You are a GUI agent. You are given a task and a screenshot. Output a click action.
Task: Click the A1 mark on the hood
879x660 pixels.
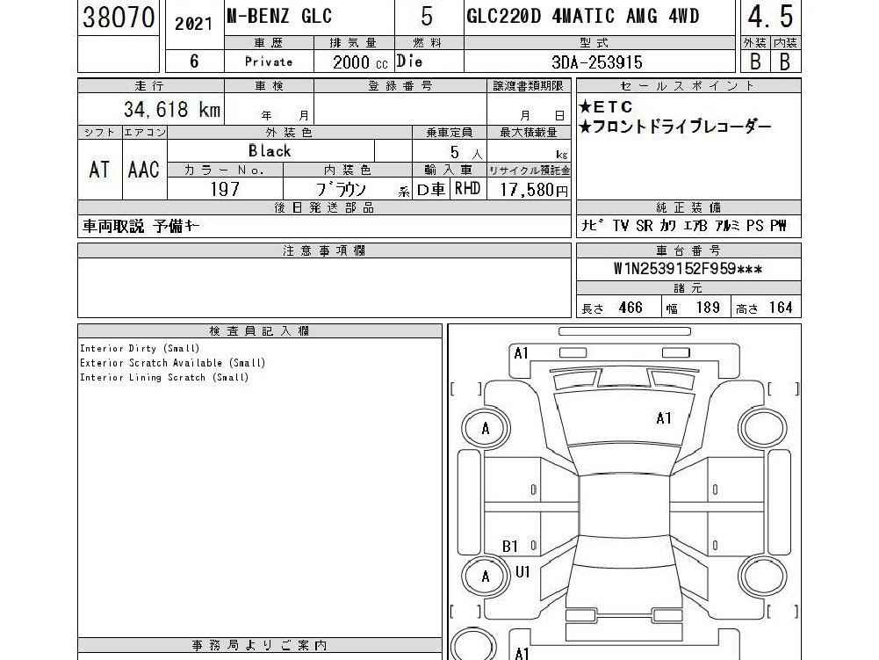664,418
